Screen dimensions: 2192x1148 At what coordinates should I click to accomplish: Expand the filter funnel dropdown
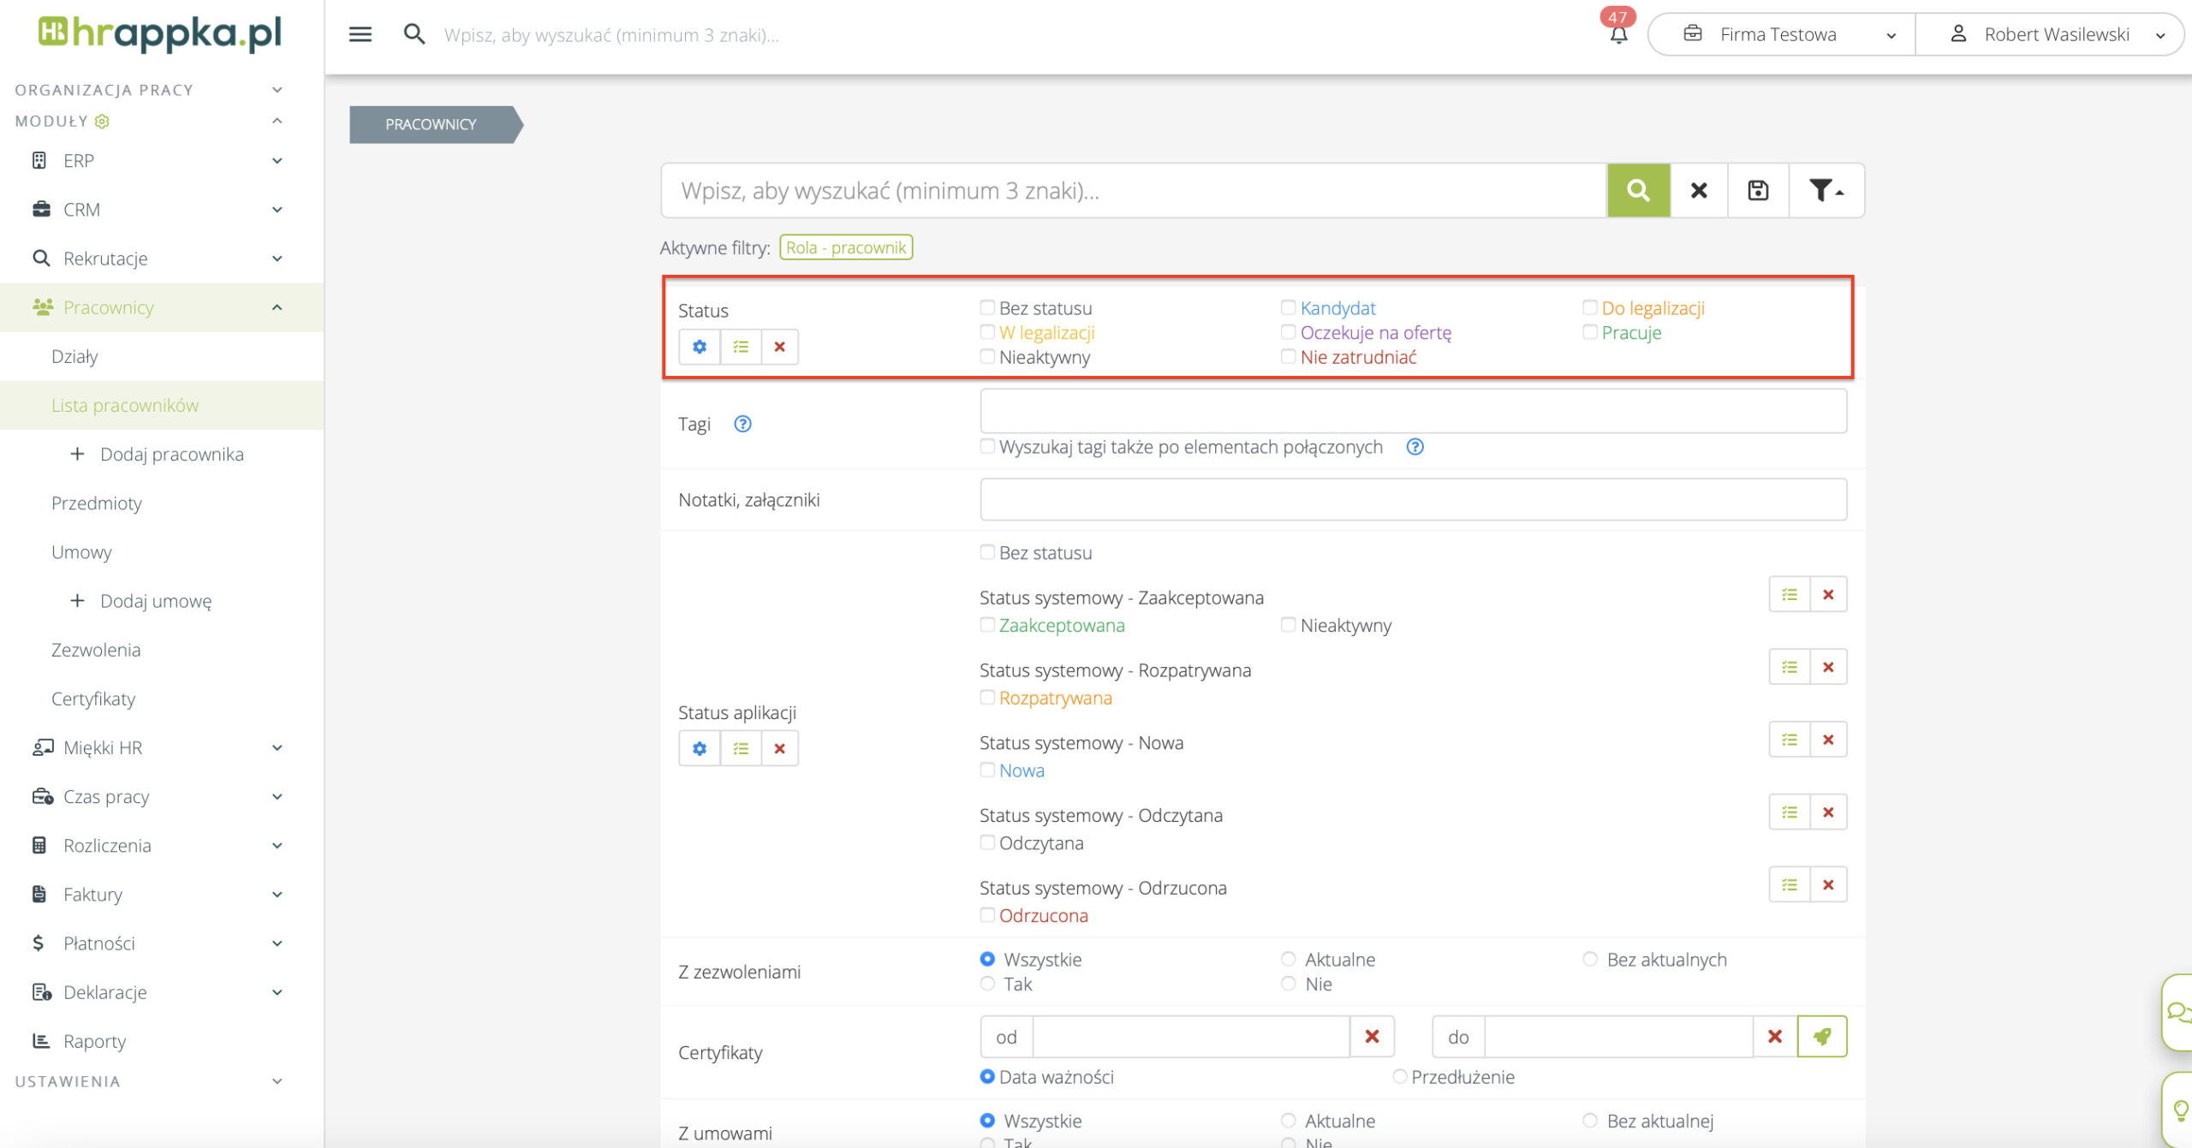(x=1826, y=190)
